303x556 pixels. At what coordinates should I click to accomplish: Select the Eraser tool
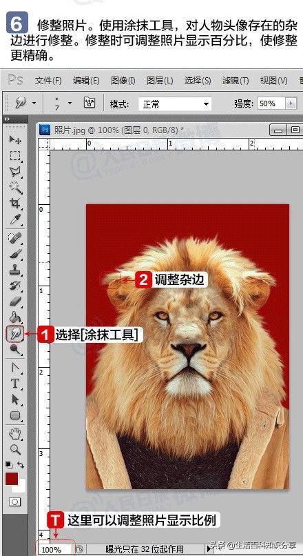point(15,301)
